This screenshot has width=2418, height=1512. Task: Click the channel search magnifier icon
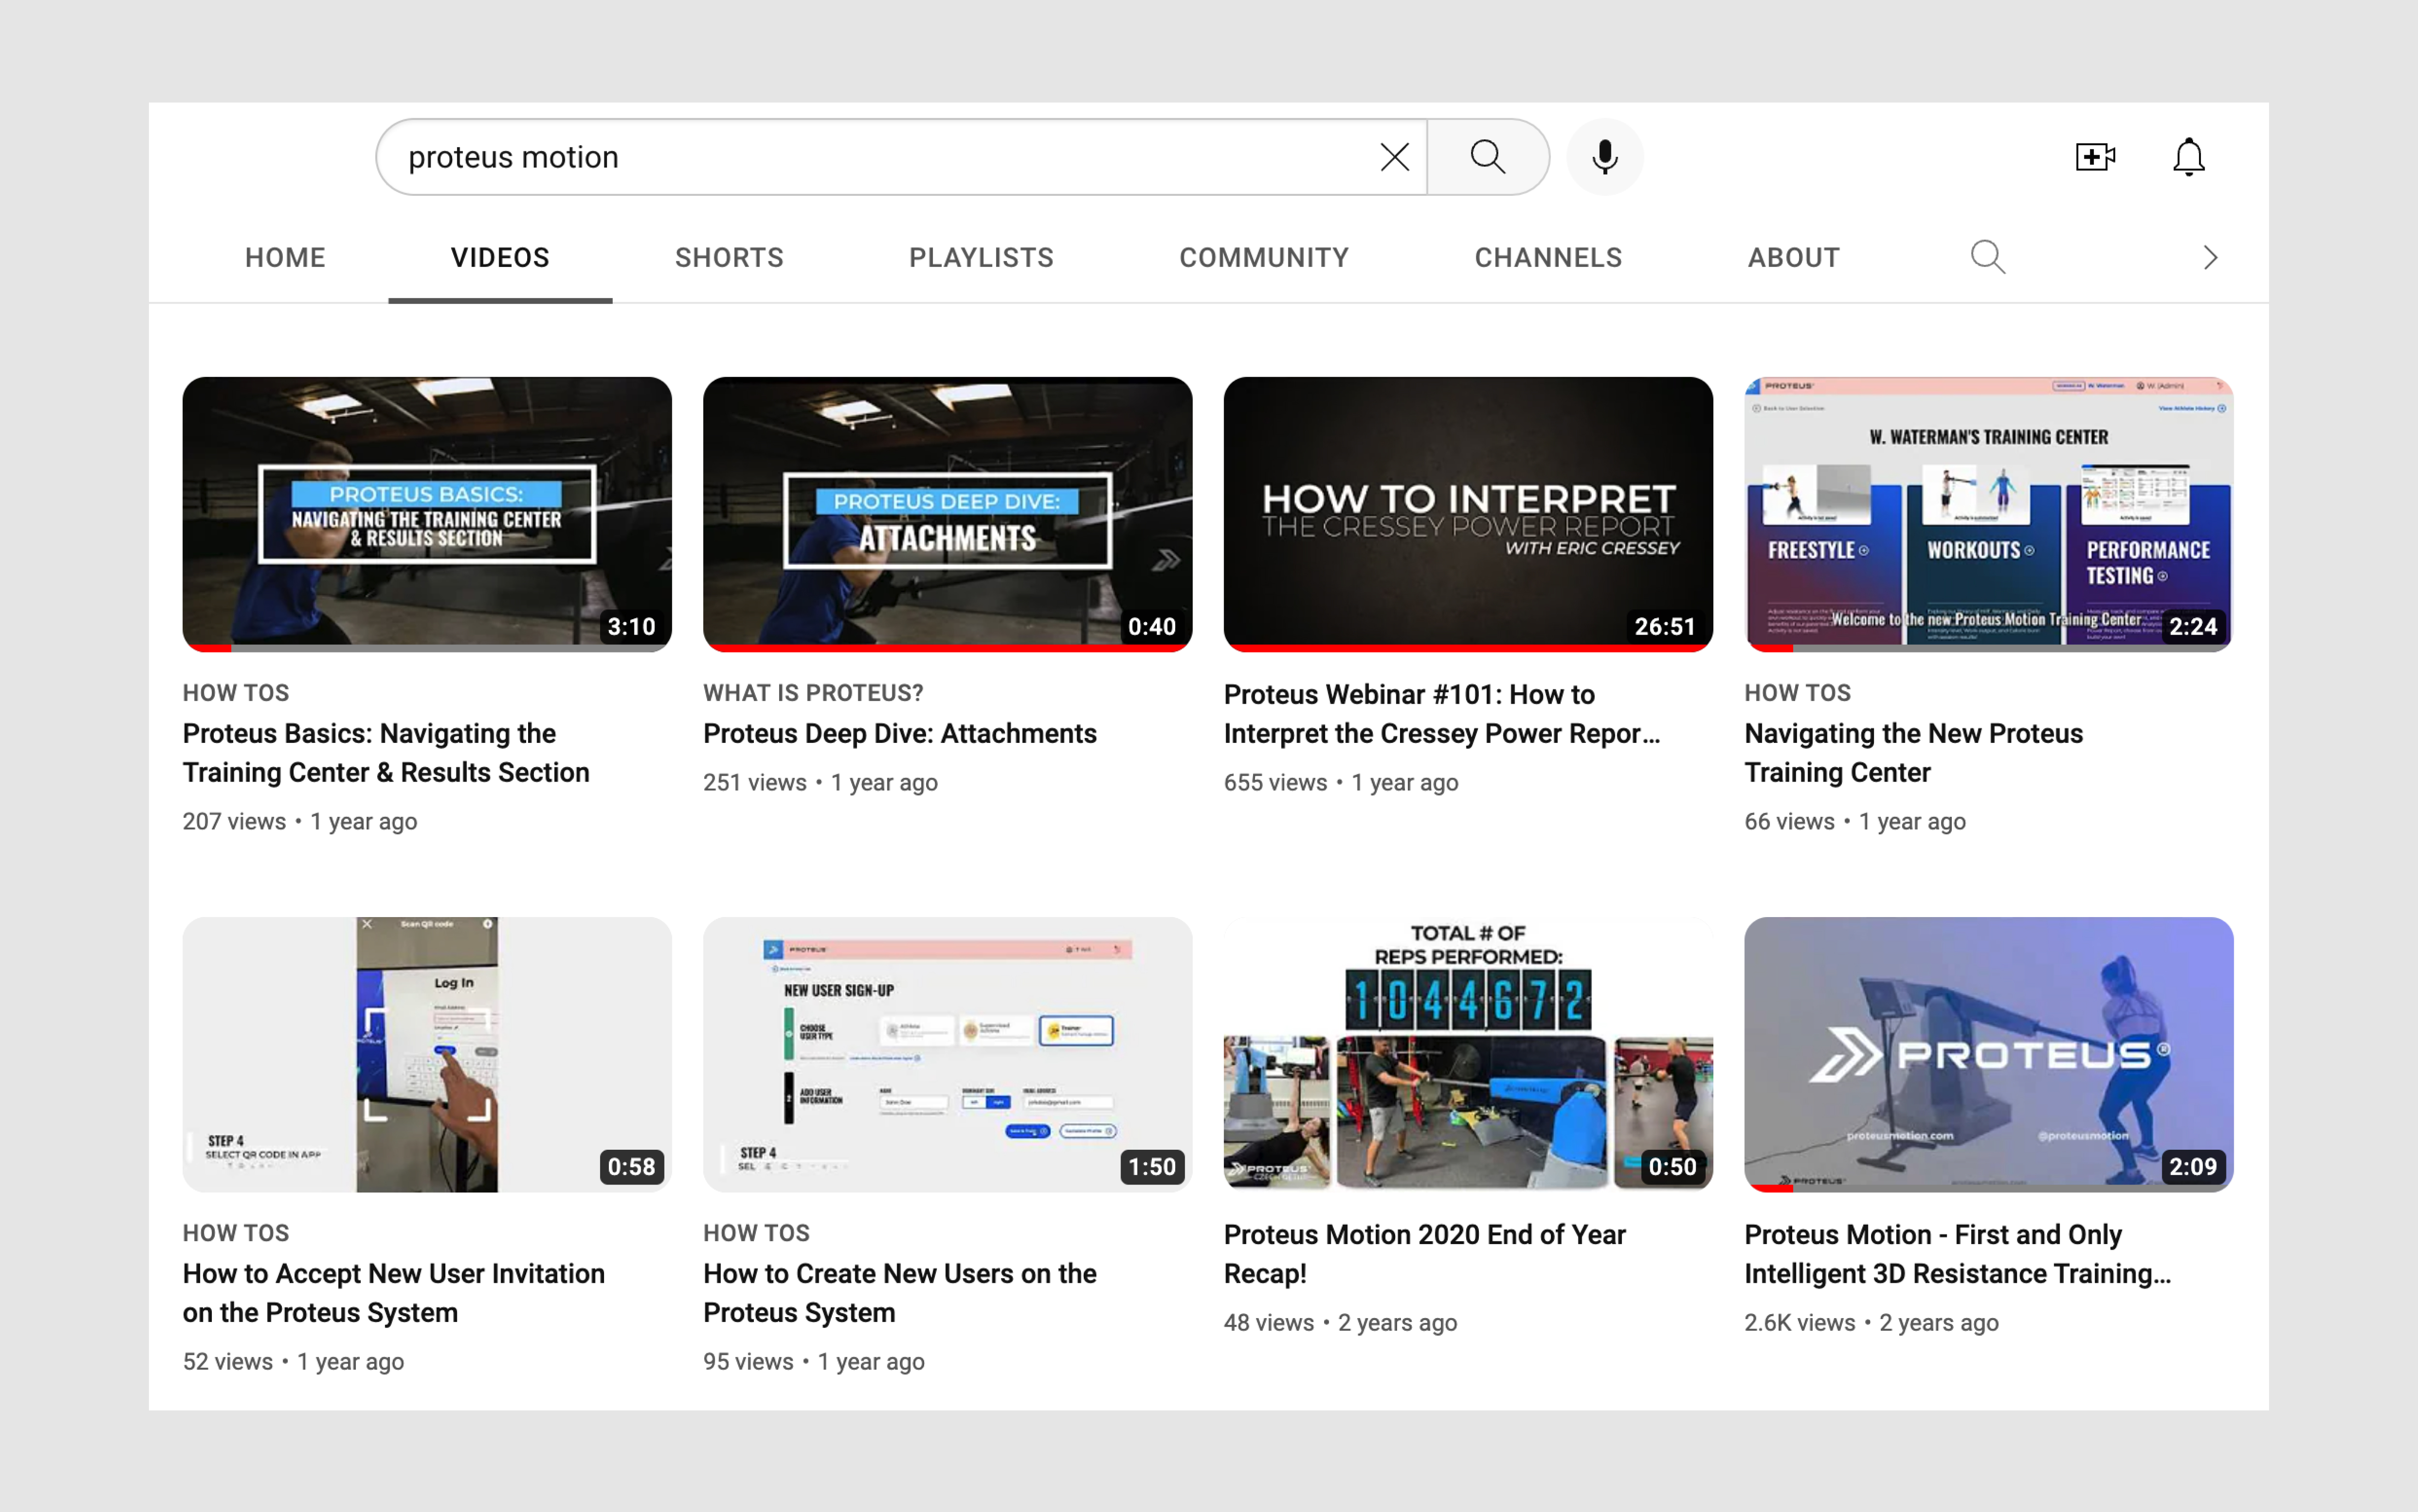pos(1987,257)
